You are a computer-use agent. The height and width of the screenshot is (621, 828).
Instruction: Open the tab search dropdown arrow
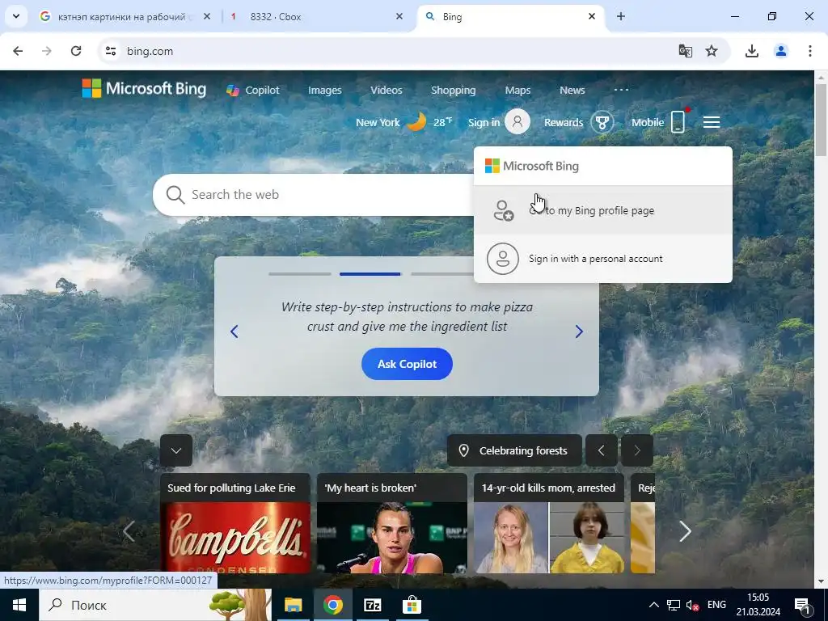(x=16, y=16)
